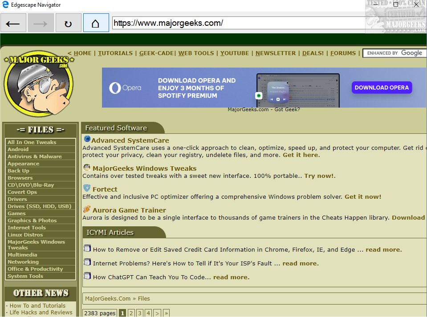The width and height of the screenshot is (427, 317).
Task: Click read more for ISP's Fault article
Action: [x=300, y=264]
